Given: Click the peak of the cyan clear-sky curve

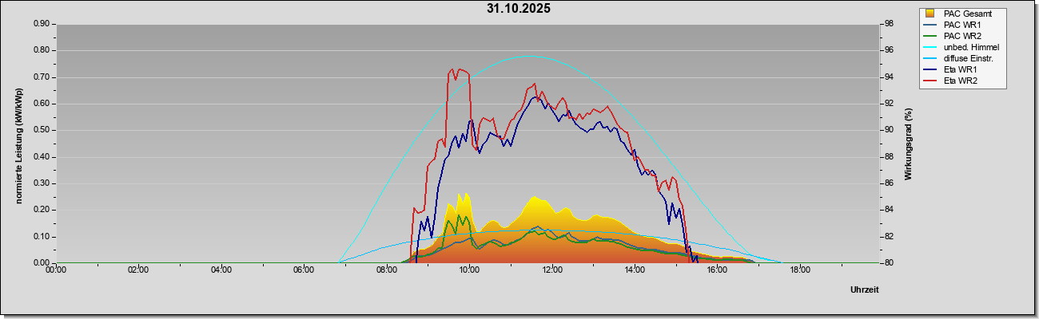Looking at the screenshot, I should (x=529, y=56).
